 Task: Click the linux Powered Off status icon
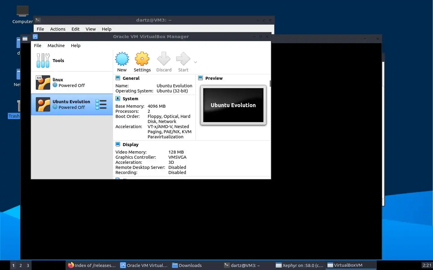point(55,85)
